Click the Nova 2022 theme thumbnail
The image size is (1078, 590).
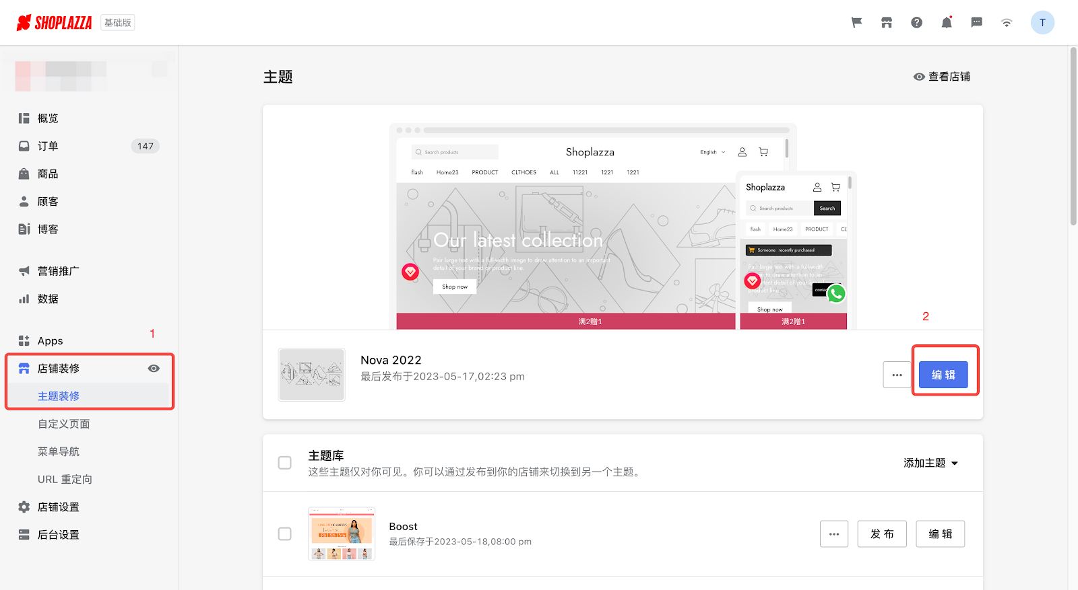click(312, 375)
